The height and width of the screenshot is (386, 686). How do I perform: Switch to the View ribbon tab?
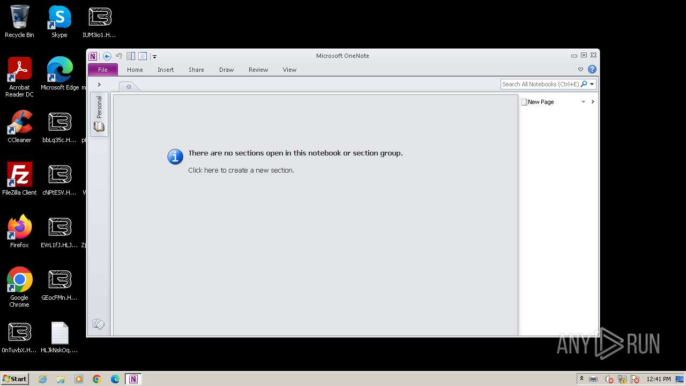click(x=289, y=70)
